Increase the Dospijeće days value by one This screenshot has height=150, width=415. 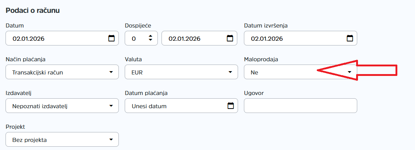(150, 36)
